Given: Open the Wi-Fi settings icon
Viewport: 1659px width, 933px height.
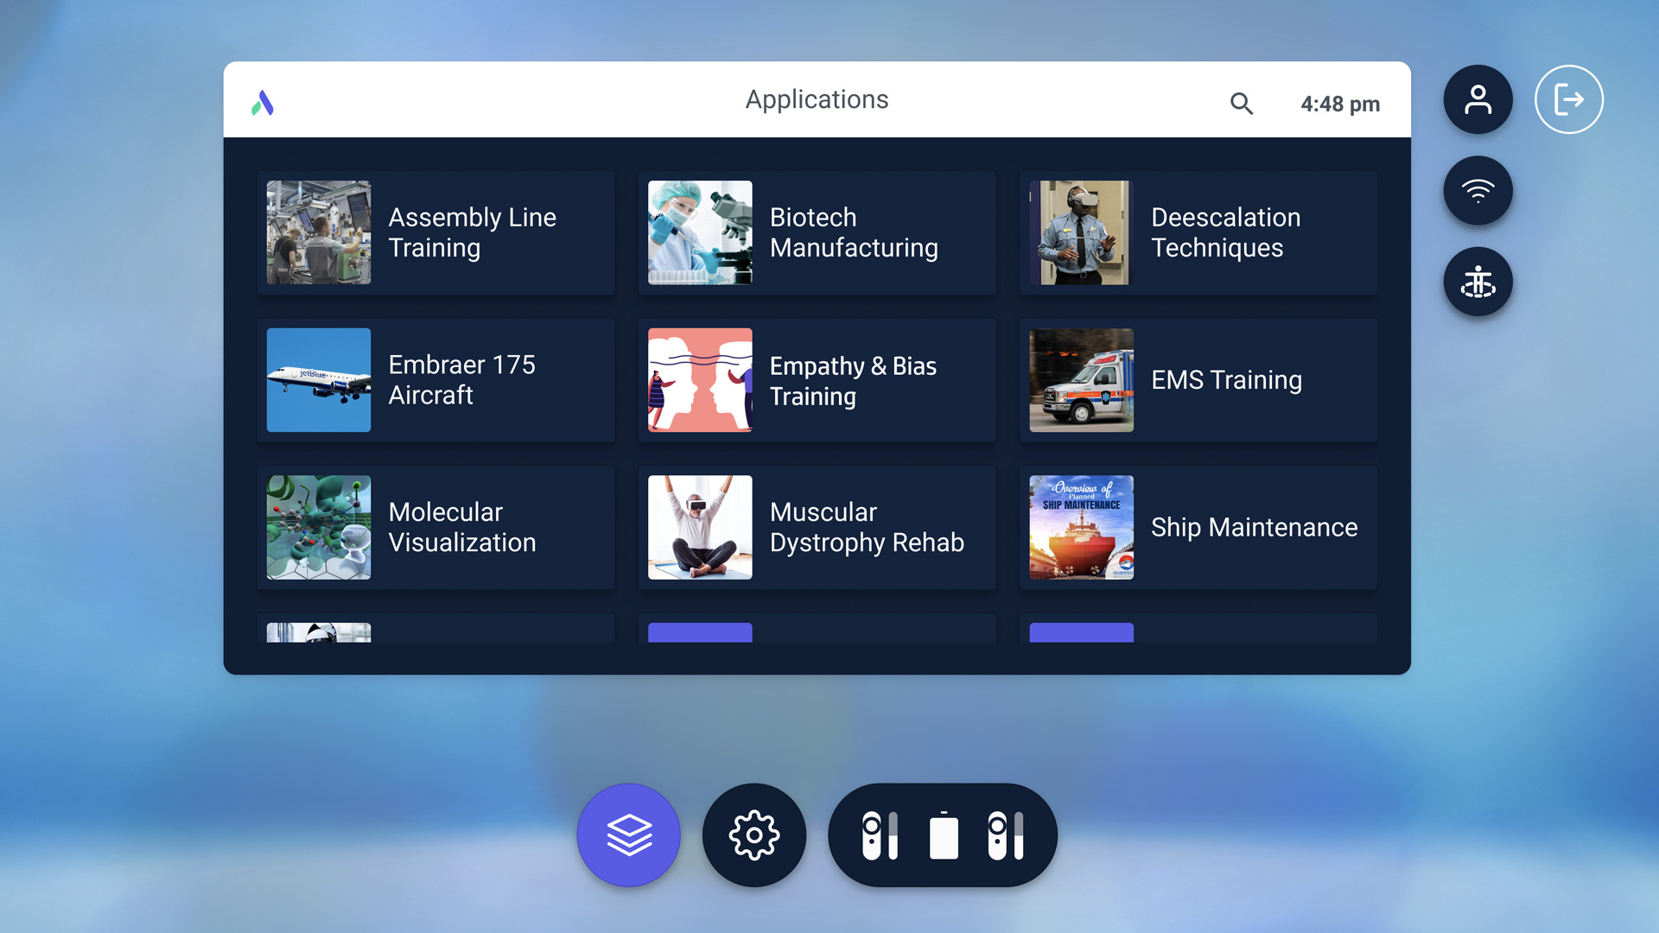Looking at the screenshot, I should click(1478, 191).
